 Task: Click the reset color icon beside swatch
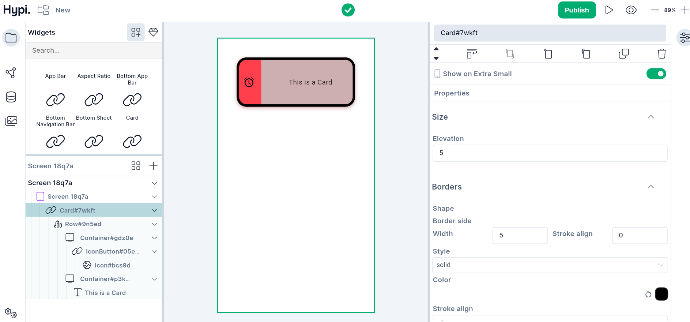648,294
